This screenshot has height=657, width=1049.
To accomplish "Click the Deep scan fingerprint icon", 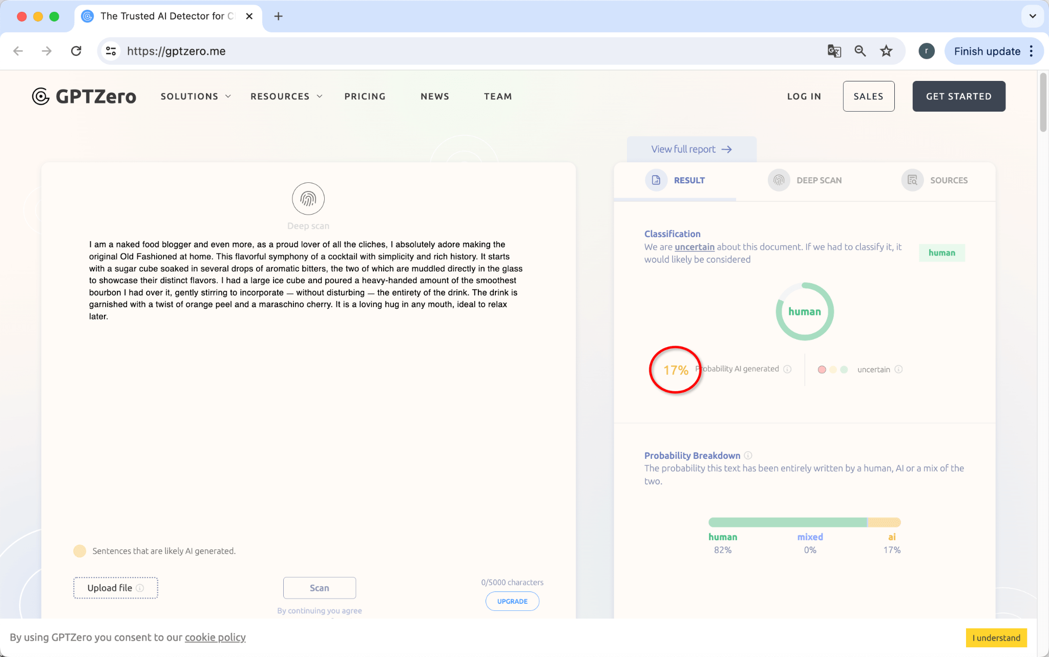I will (308, 199).
